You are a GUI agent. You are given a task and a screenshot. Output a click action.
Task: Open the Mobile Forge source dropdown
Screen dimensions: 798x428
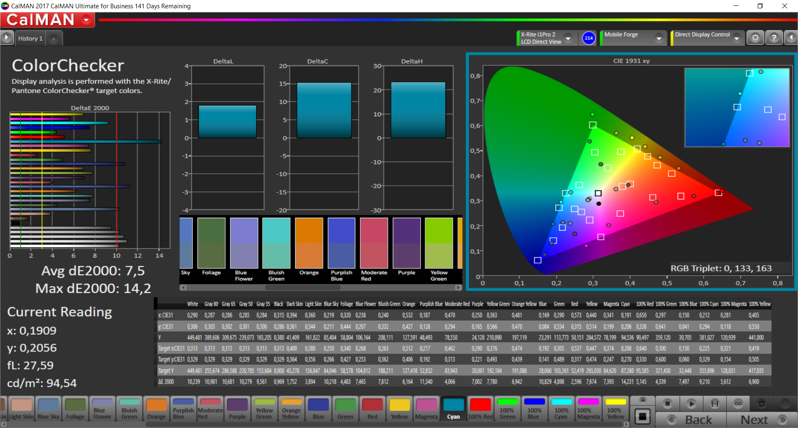[658, 38]
